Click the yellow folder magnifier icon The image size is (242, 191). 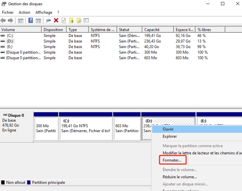tap(79, 21)
